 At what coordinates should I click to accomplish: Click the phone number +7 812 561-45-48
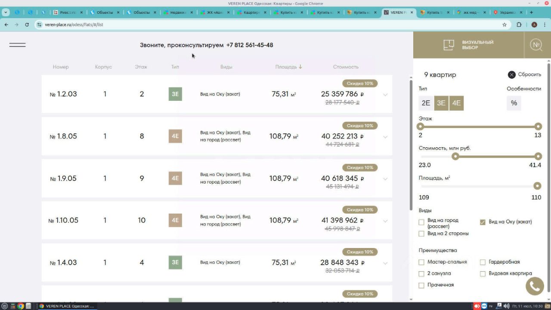tap(250, 45)
